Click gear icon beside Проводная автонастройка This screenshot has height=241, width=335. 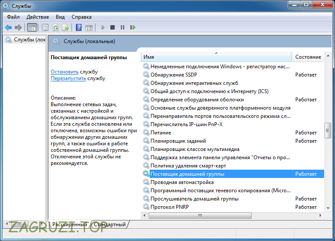click(146, 182)
